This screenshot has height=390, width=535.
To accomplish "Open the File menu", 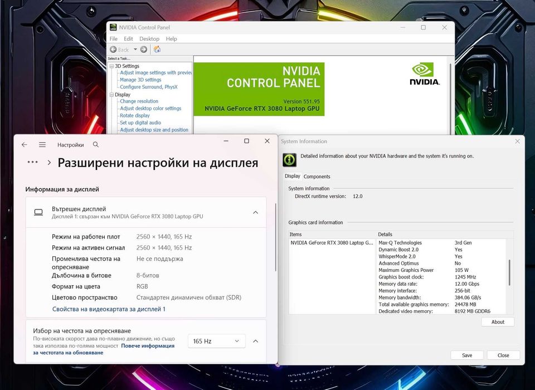I will pos(114,39).
